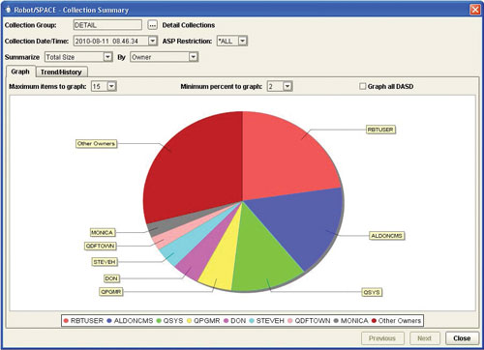
Task: Switch to the Trend/History tab
Action: [61, 72]
